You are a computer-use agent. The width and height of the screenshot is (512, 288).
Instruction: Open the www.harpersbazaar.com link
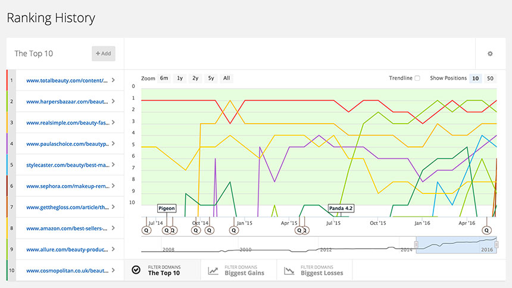pos(67,102)
